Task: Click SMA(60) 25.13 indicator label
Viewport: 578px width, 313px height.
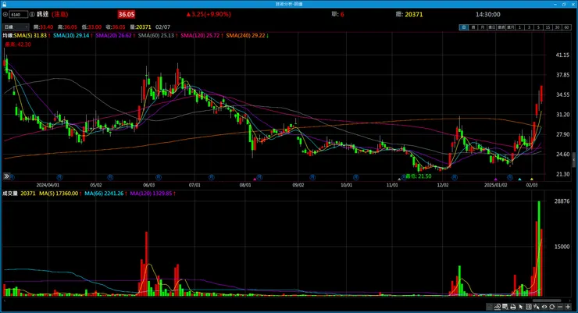Action: click(156, 35)
